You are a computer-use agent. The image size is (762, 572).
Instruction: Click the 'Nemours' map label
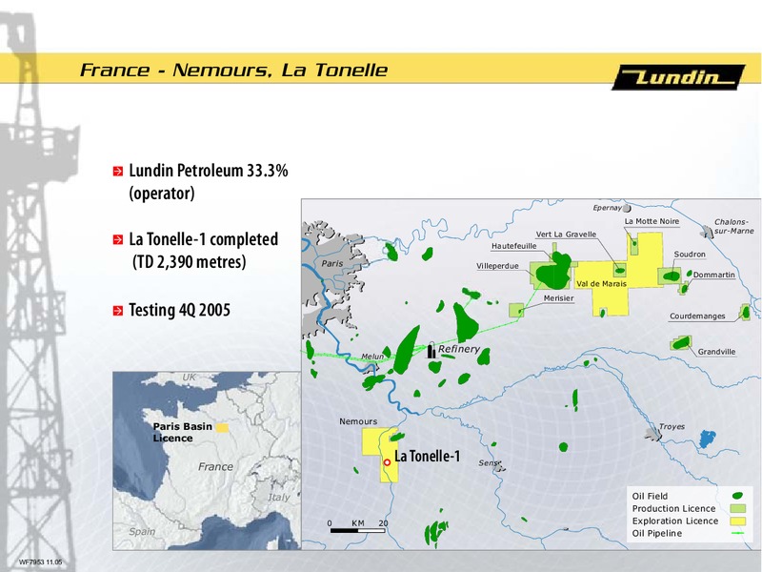[x=358, y=421]
